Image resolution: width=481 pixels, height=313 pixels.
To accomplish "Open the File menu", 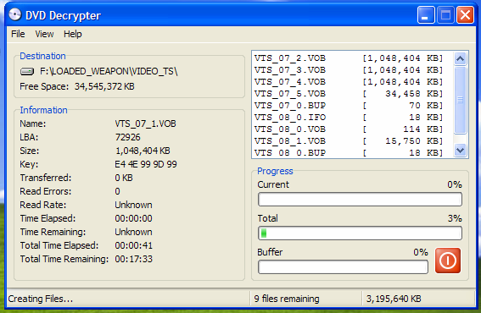I will (18, 34).
